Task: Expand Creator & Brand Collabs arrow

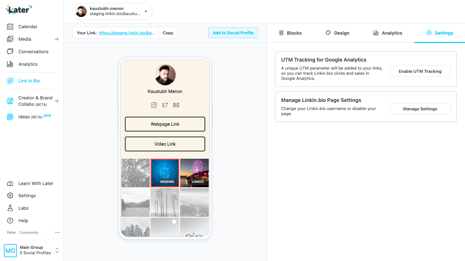Action: (57, 101)
